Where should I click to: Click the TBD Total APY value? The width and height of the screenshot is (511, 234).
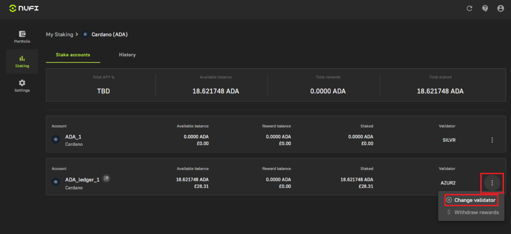[x=103, y=91]
